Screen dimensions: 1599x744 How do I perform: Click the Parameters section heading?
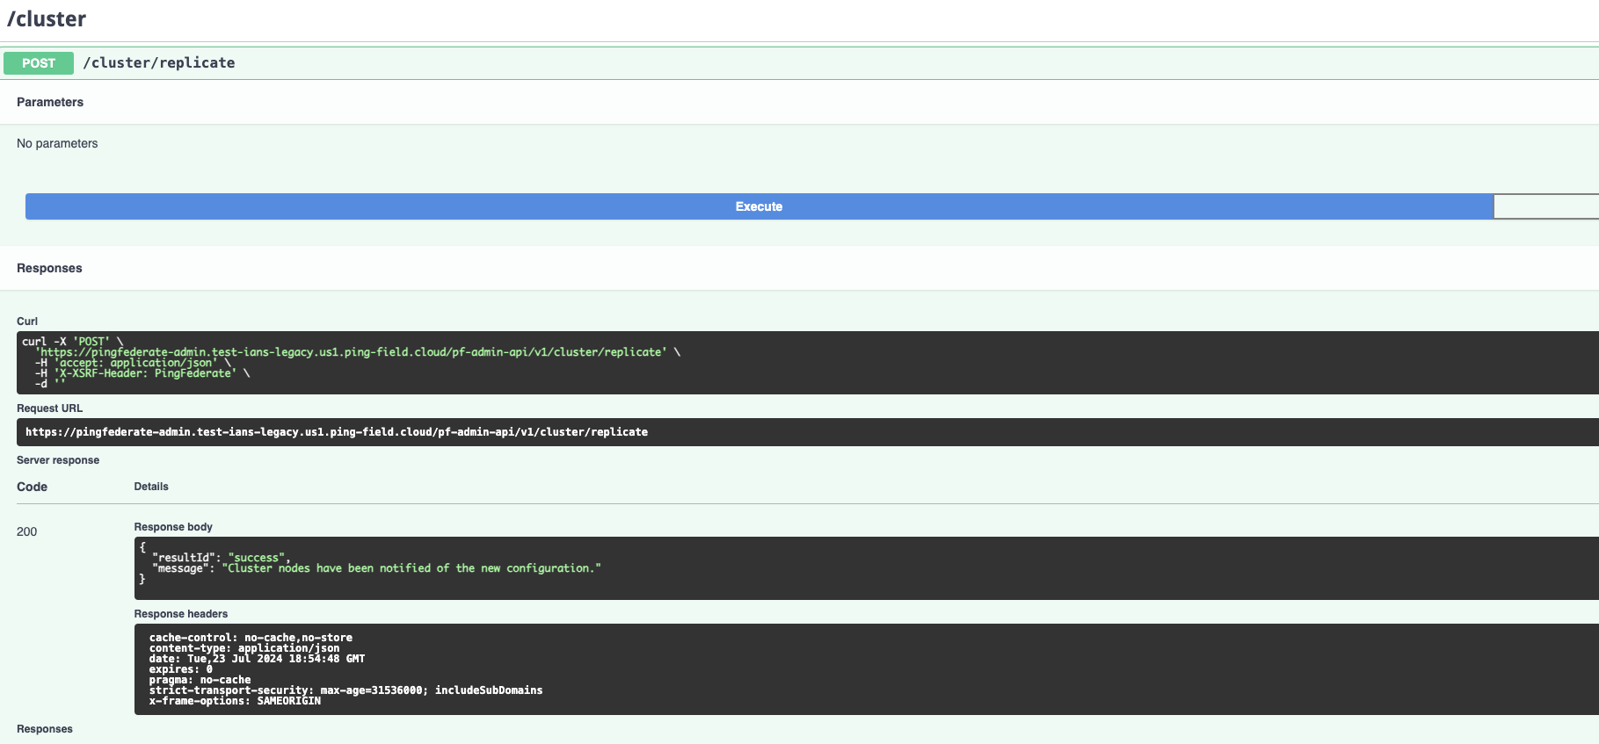50,102
